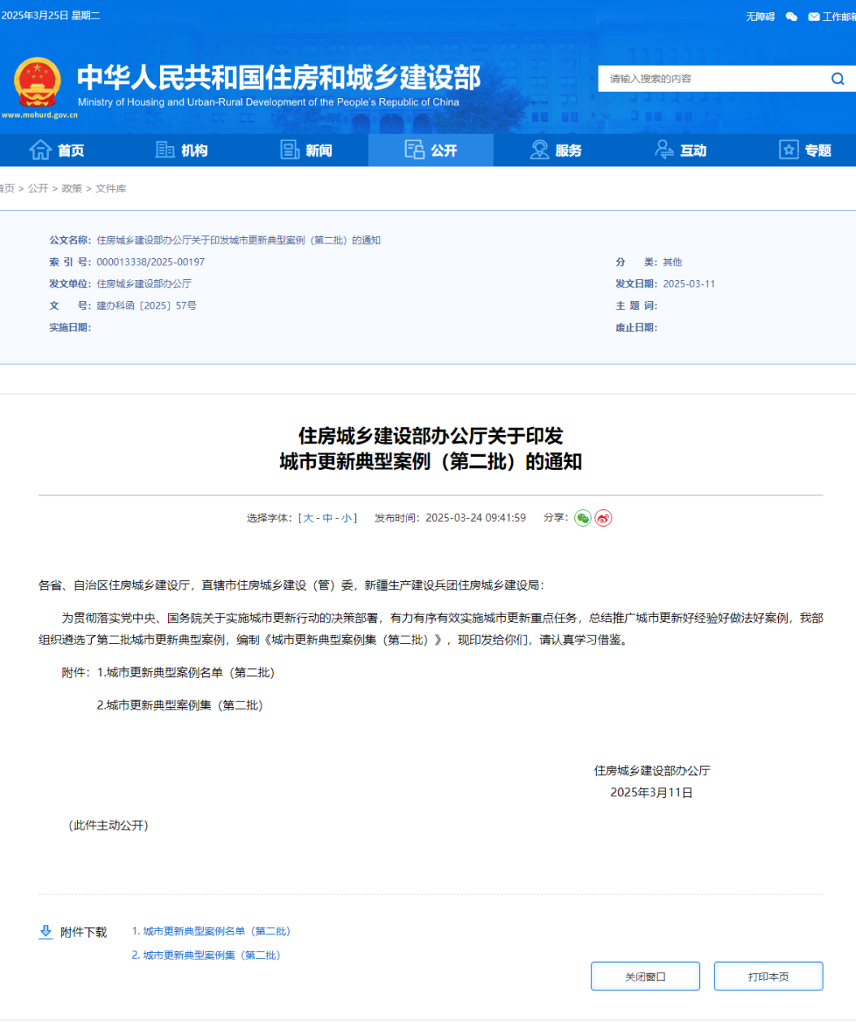Share article via WeChat icon

click(582, 518)
